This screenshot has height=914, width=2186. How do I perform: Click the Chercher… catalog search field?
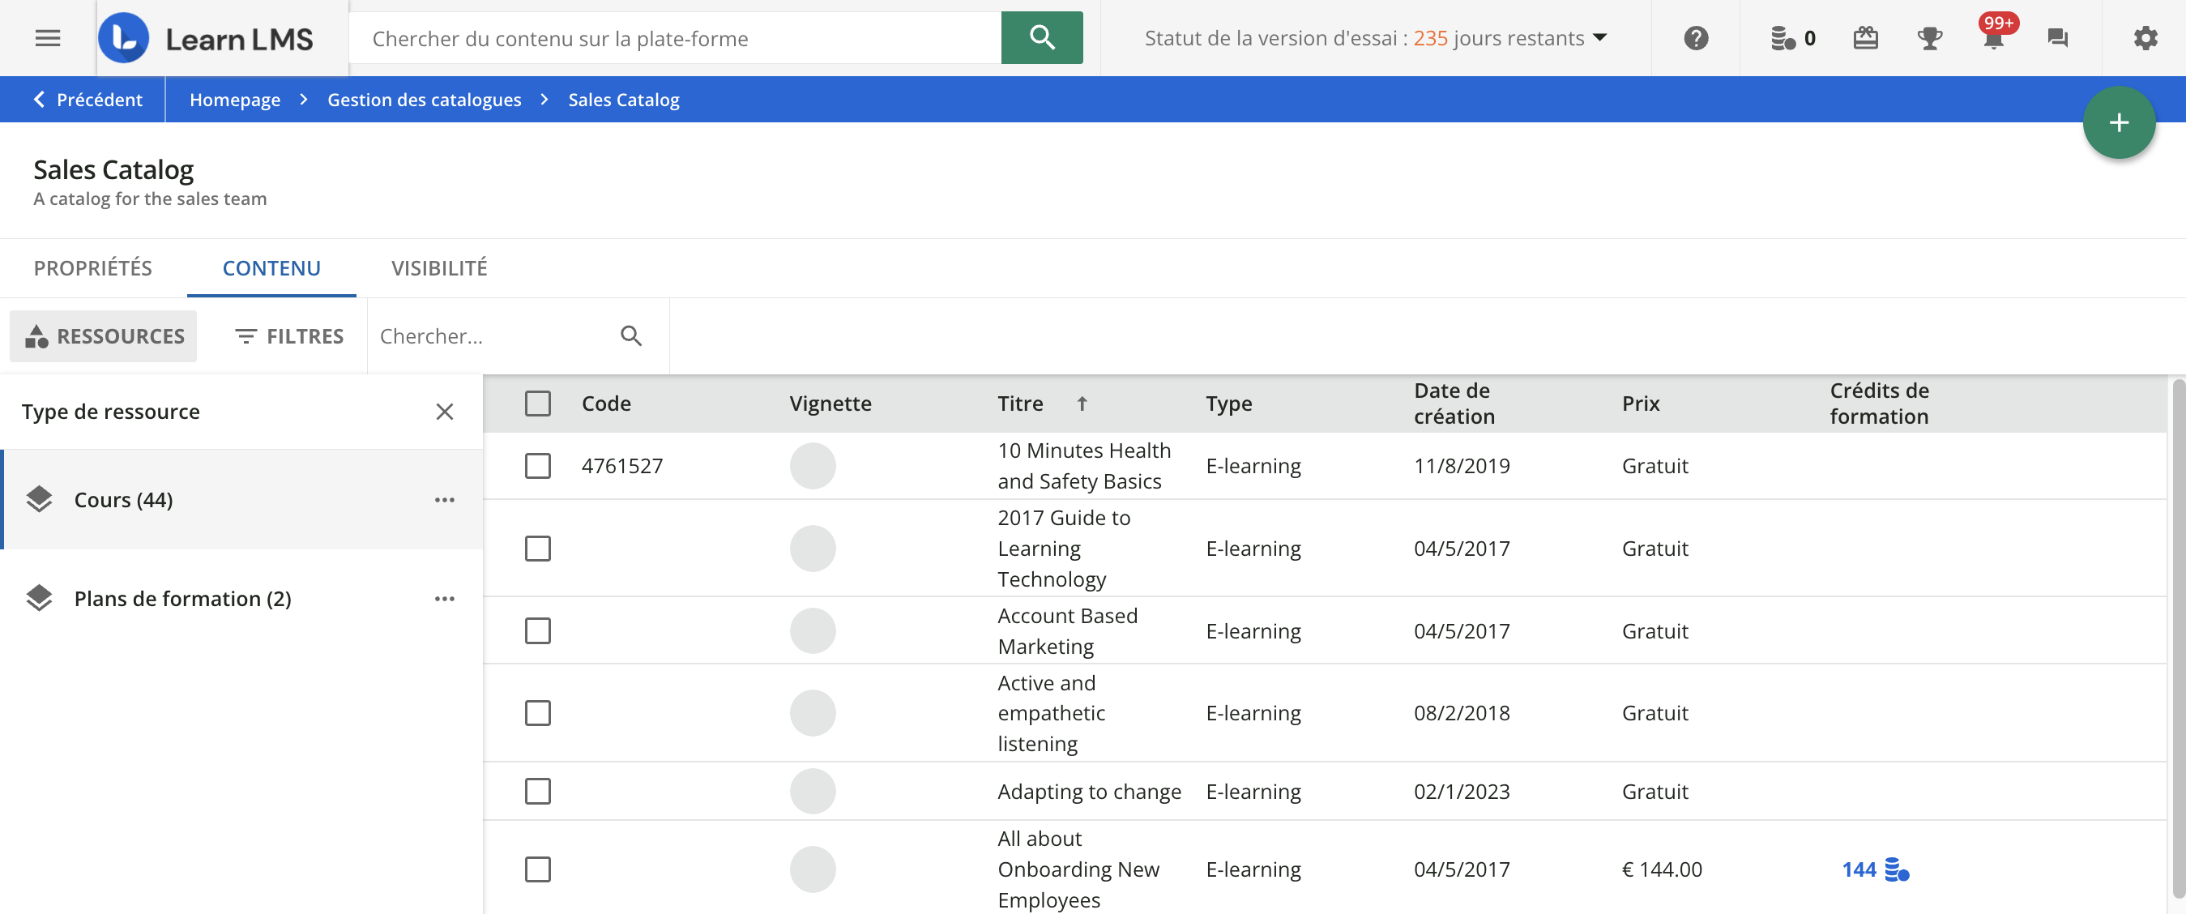[492, 336]
